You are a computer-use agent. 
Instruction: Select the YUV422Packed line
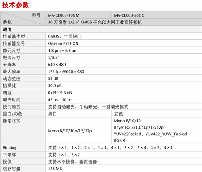[150, 134]
